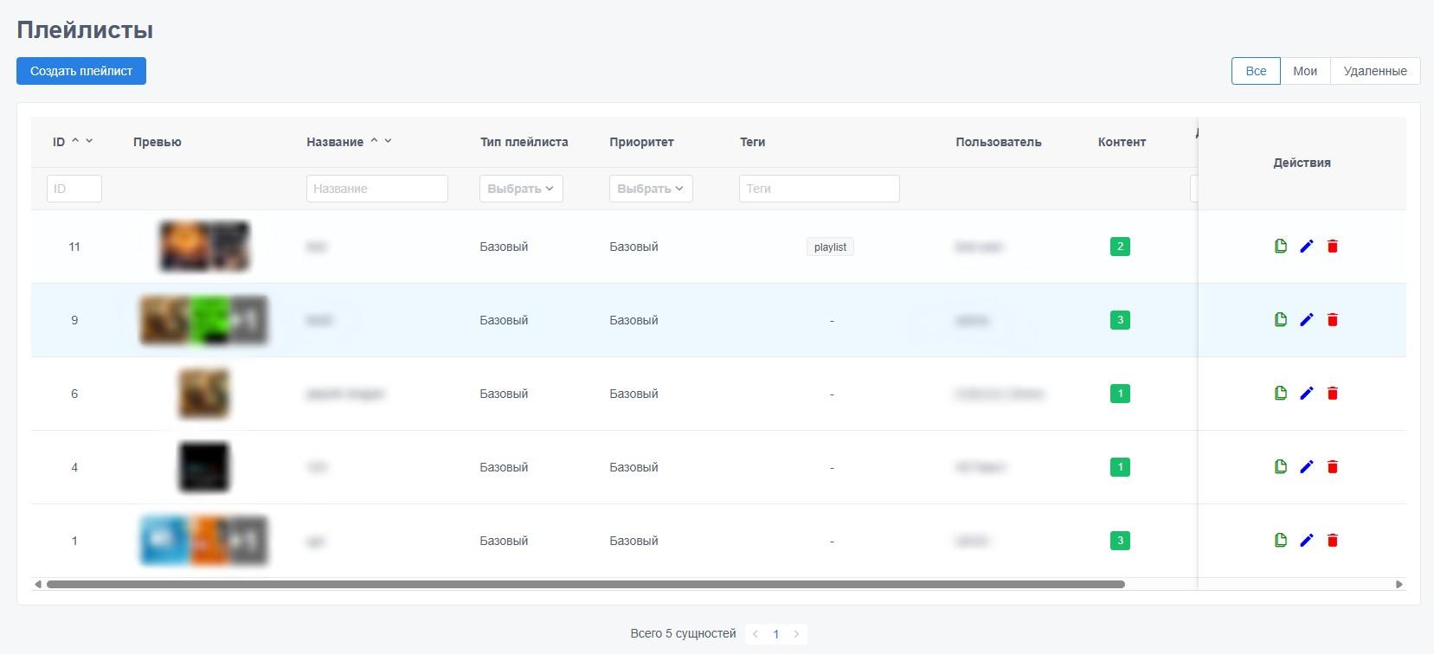Open preview thumbnail of playlist 6
The height and width of the screenshot is (654, 1434).
204,394
